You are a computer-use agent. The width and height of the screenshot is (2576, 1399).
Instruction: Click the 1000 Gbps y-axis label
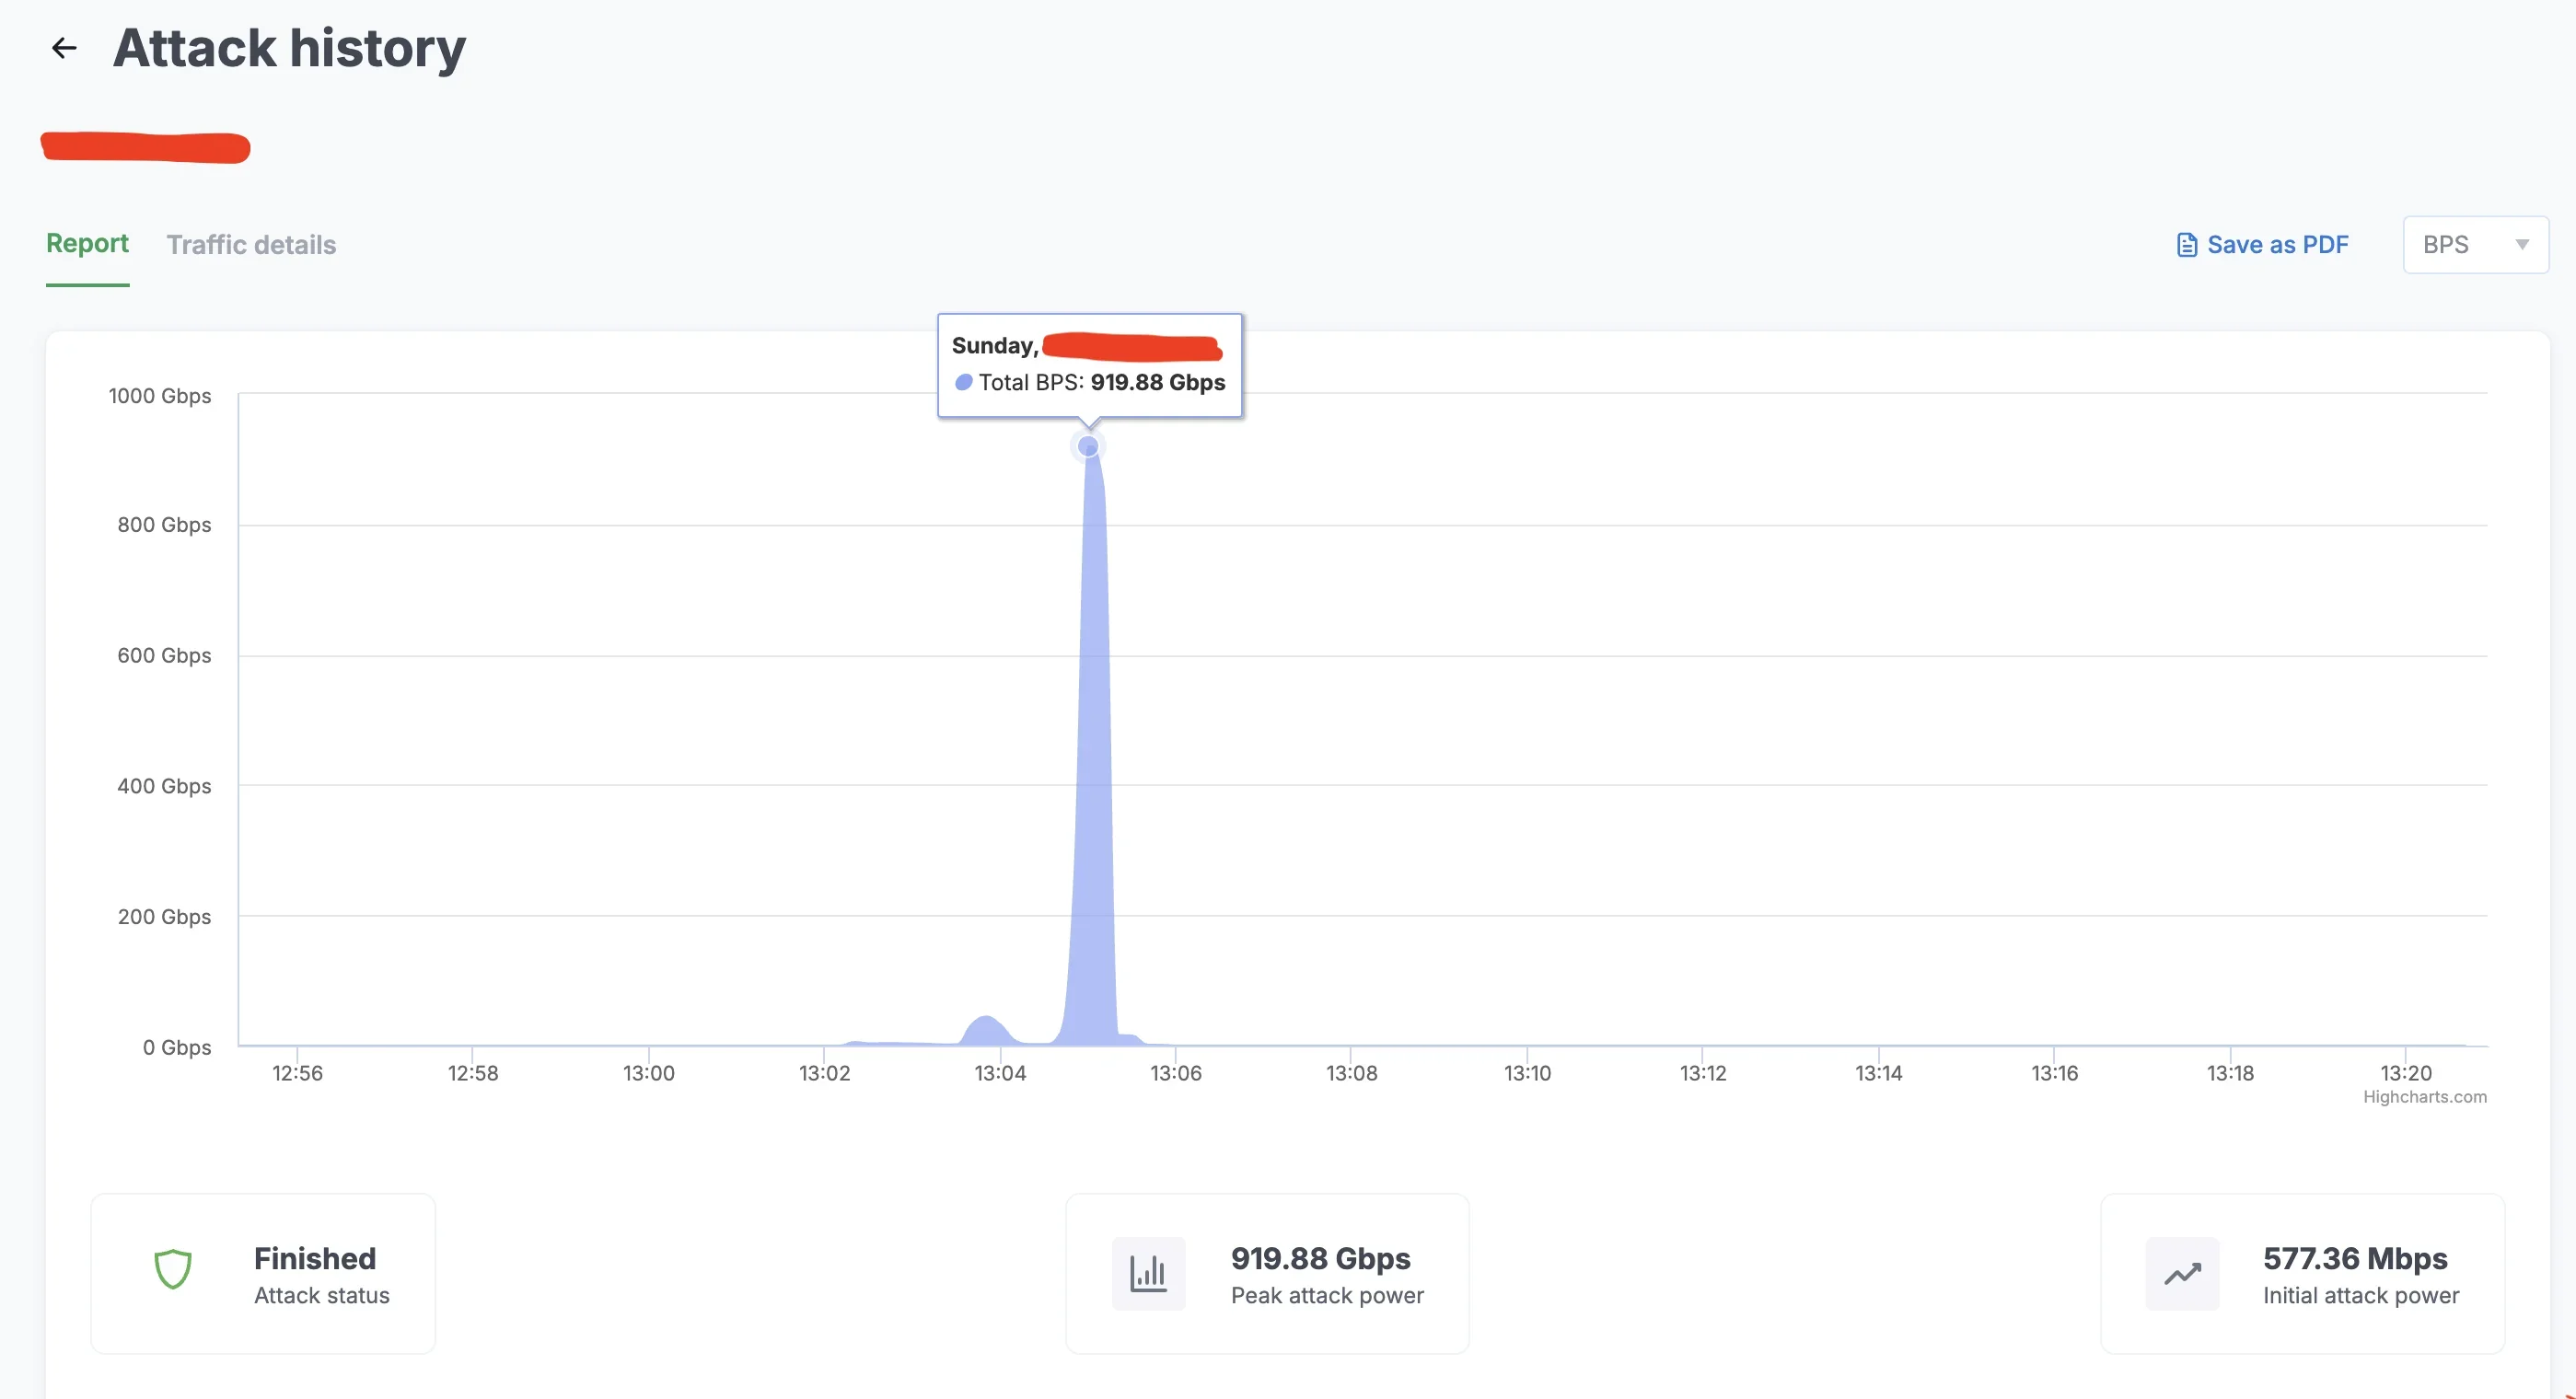point(160,396)
